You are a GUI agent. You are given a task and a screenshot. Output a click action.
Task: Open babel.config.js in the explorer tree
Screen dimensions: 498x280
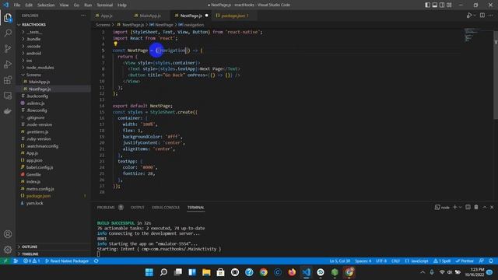[x=40, y=167]
